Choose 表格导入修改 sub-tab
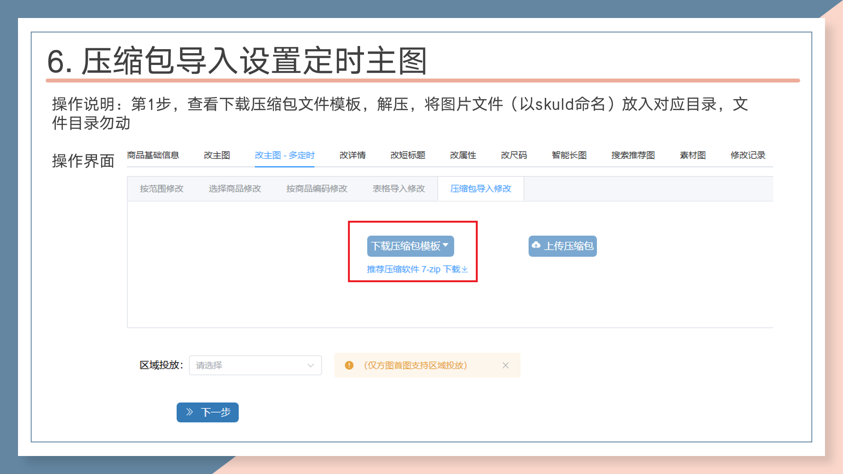Viewport: 843px width, 474px height. [x=399, y=189]
